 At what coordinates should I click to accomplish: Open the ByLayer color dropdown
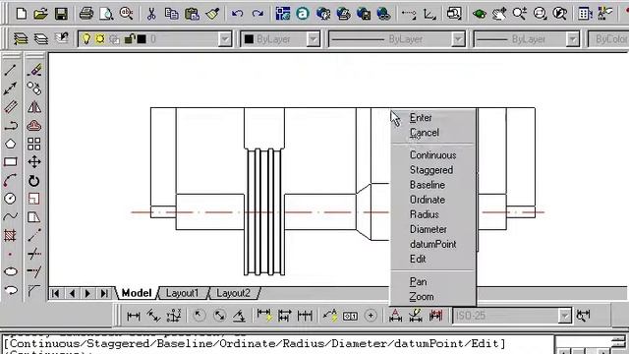313,39
